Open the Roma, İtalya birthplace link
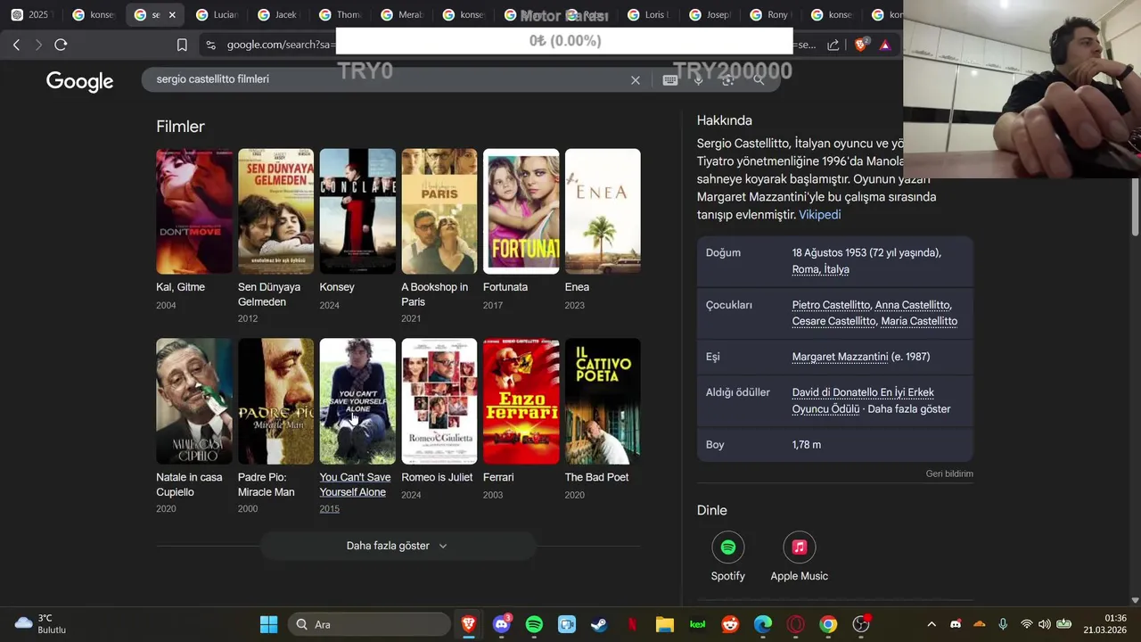 pyautogui.click(x=821, y=269)
